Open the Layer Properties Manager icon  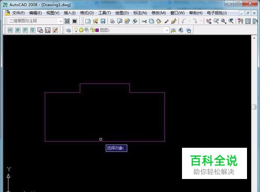pyautogui.click(x=69, y=30)
